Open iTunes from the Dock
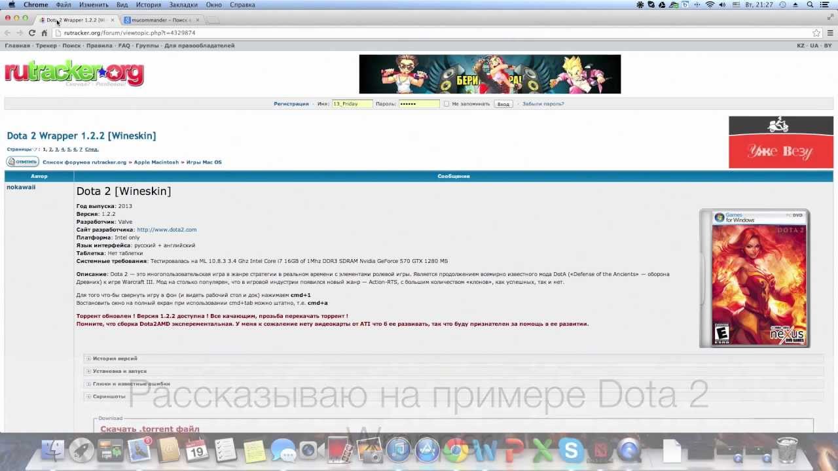Image resolution: width=838 pixels, height=471 pixels. (398, 451)
